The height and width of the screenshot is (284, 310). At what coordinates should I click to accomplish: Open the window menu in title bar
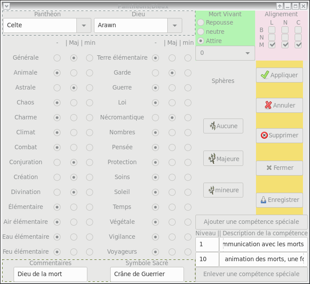[6, 6]
